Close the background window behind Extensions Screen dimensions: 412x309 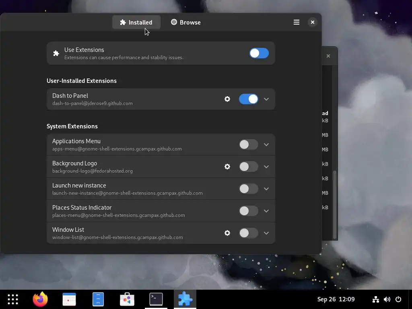[x=328, y=56]
